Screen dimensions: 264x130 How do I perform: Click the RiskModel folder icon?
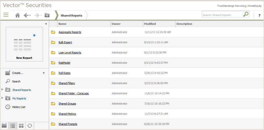(53, 63)
